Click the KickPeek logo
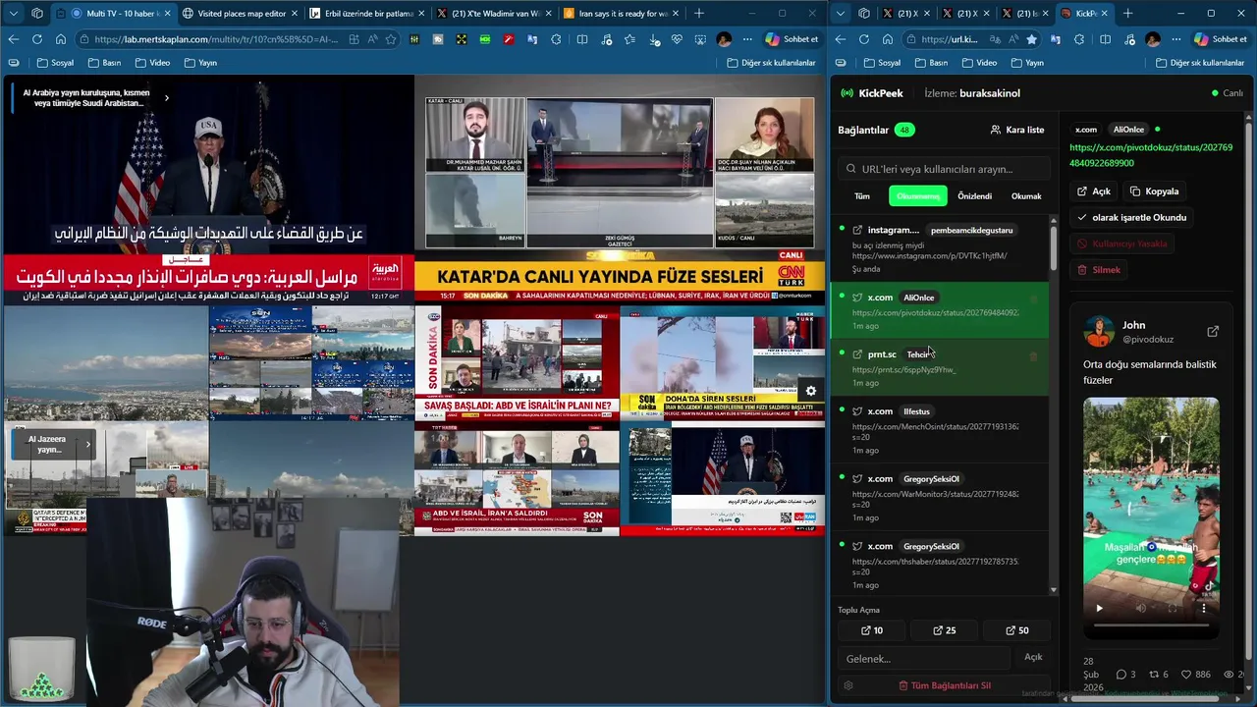Image resolution: width=1257 pixels, height=707 pixels. 871,93
